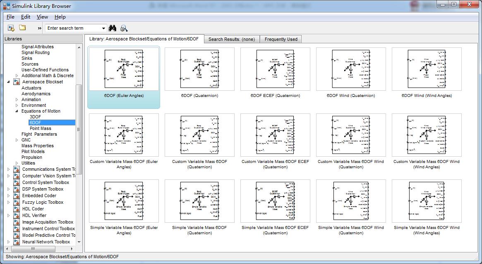Click the HDL Coder library icon
Image resolution: width=482 pixels, height=264 pixels.
[x=17, y=209]
